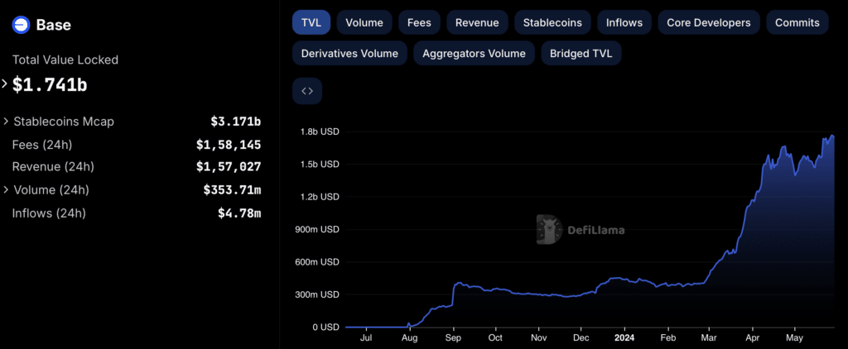Enable the Volume chart toggle
Viewport: 848px width, 349px height.
[364, 22]
